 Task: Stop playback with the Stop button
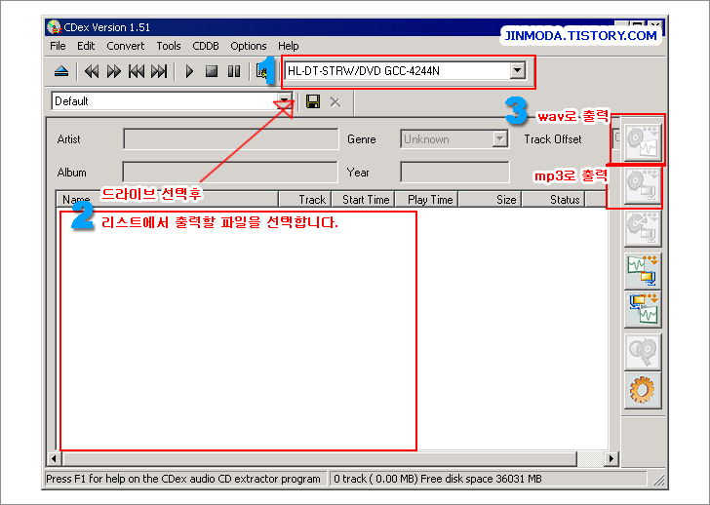[212, 71]
